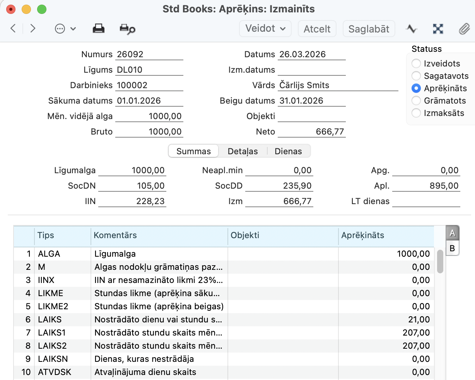Set status to Grāmatots
Image resolution: width=475 pixels, height=380 pixels.
[x=416, y=101]
